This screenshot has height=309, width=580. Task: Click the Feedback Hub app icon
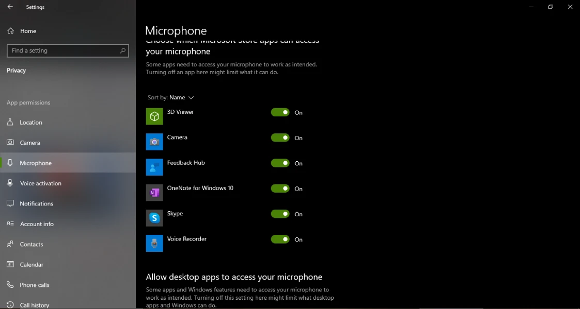tap(154, 167)
